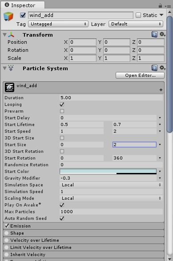Viewport: 173px width, 261px height.
Task: Open the Start Rotation mode dropdown arrow
Action: [160, 158]
